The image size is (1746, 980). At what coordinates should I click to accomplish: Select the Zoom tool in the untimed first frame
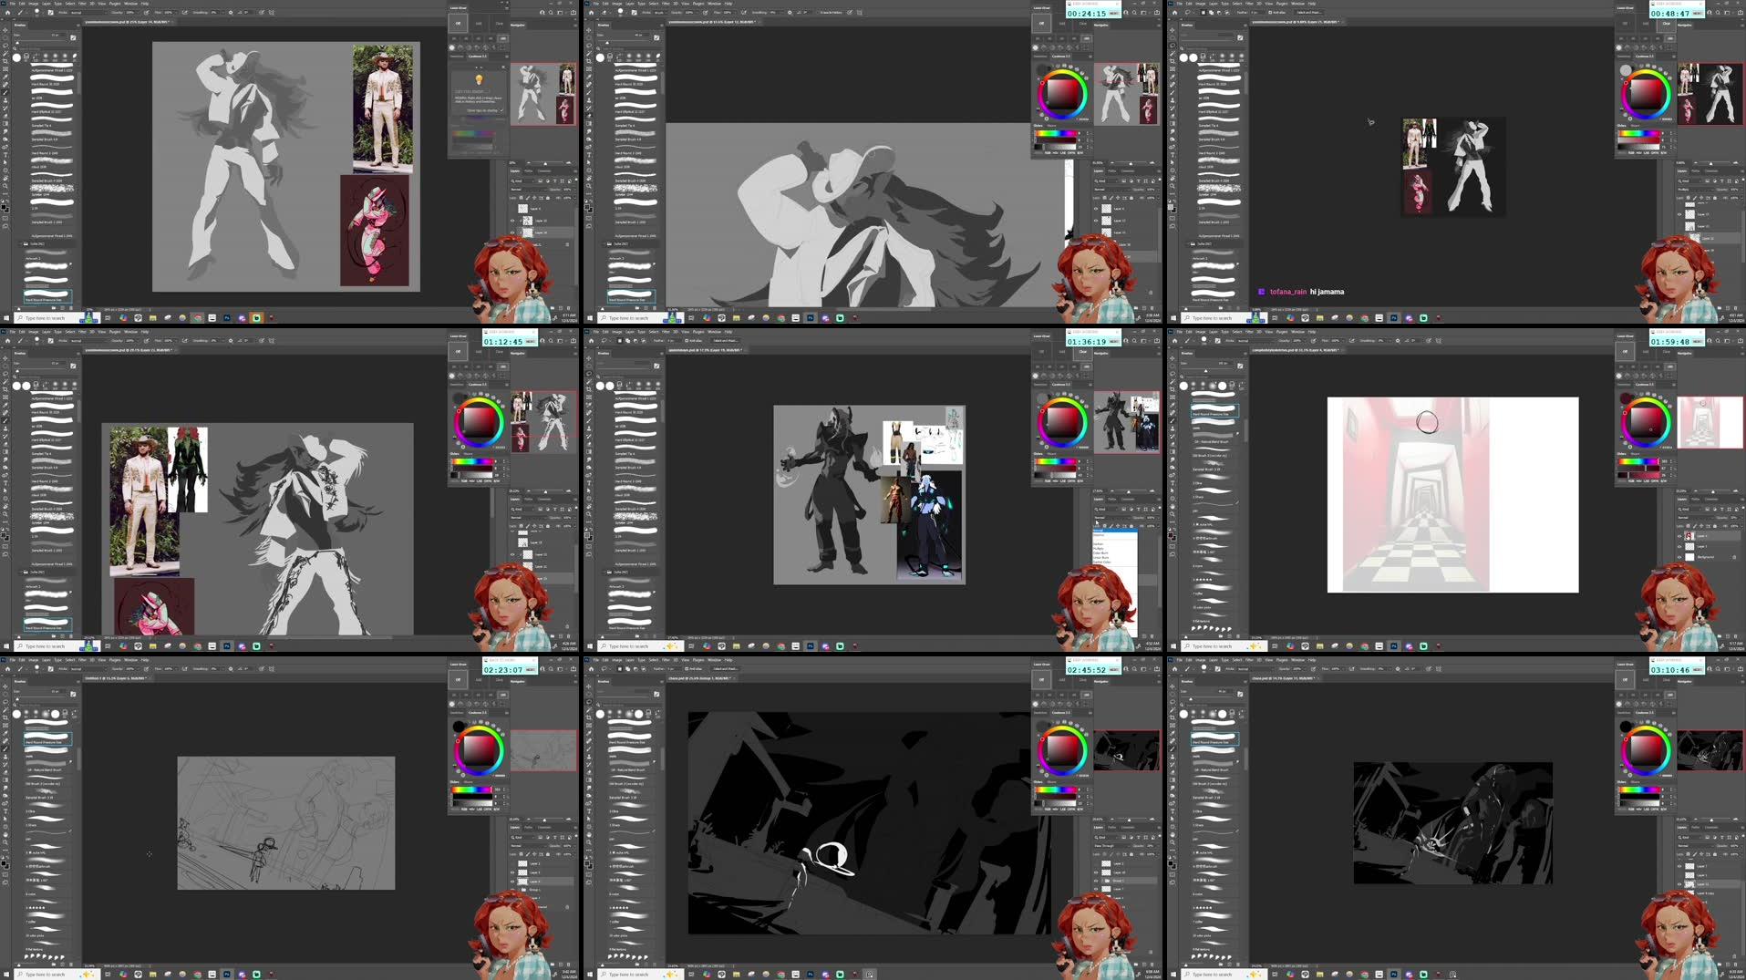click(5, 186)
